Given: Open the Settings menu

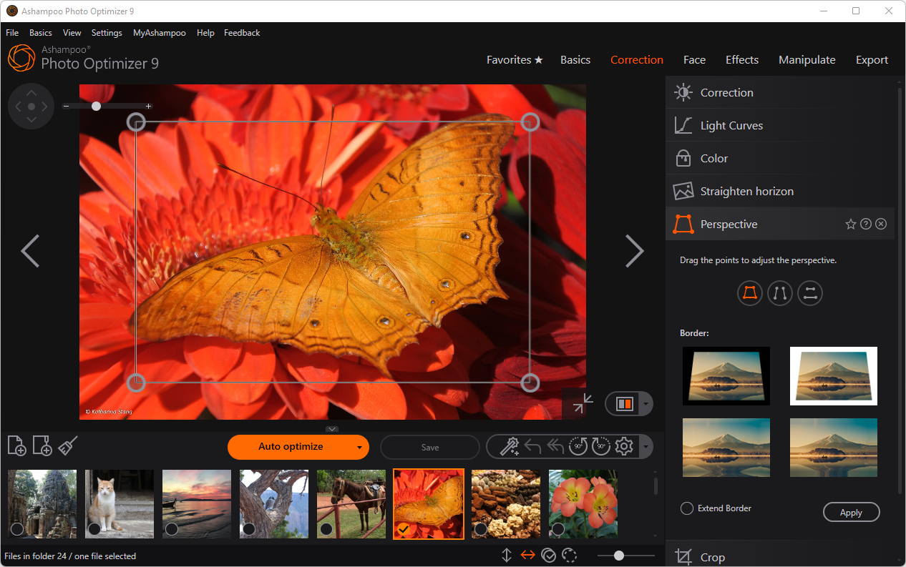Looking at the screenshot, I should (x=106, y=32).
